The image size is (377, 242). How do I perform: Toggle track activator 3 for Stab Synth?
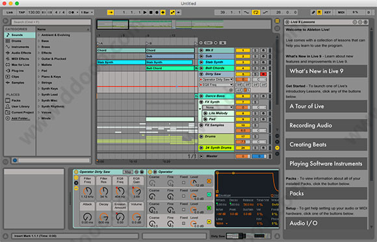click(243, 62)
